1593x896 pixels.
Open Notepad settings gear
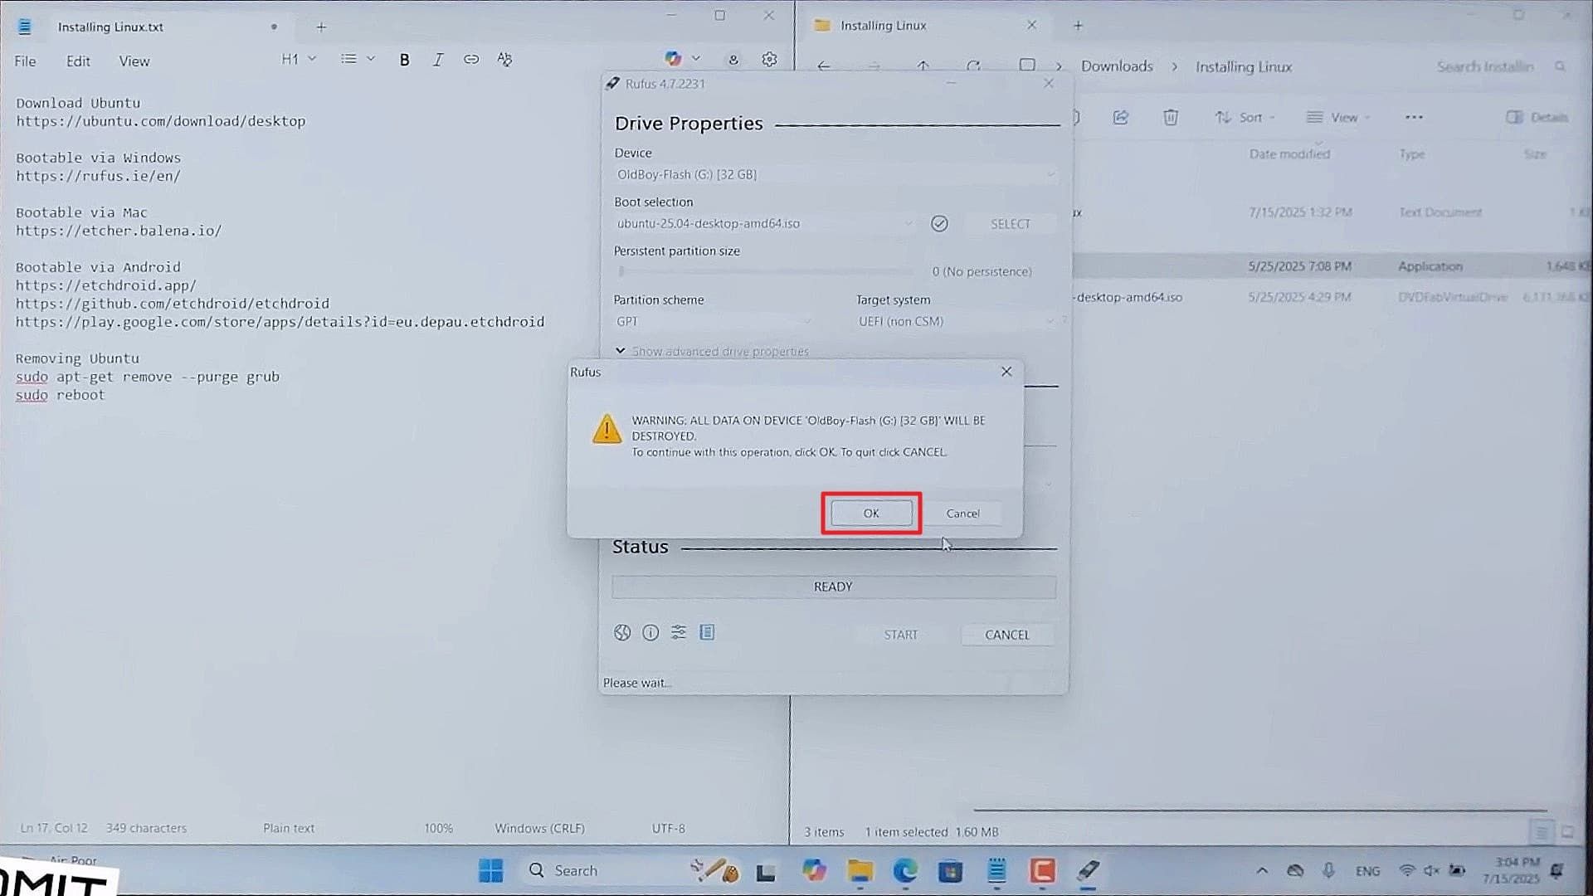769,60
